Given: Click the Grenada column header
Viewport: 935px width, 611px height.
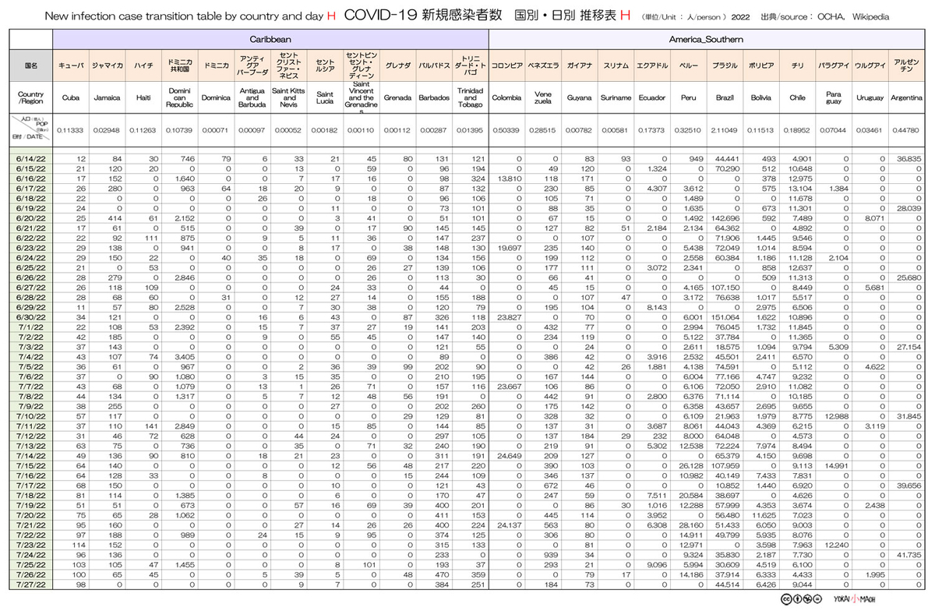Looking at the screenshot, I should coord(397,98).
